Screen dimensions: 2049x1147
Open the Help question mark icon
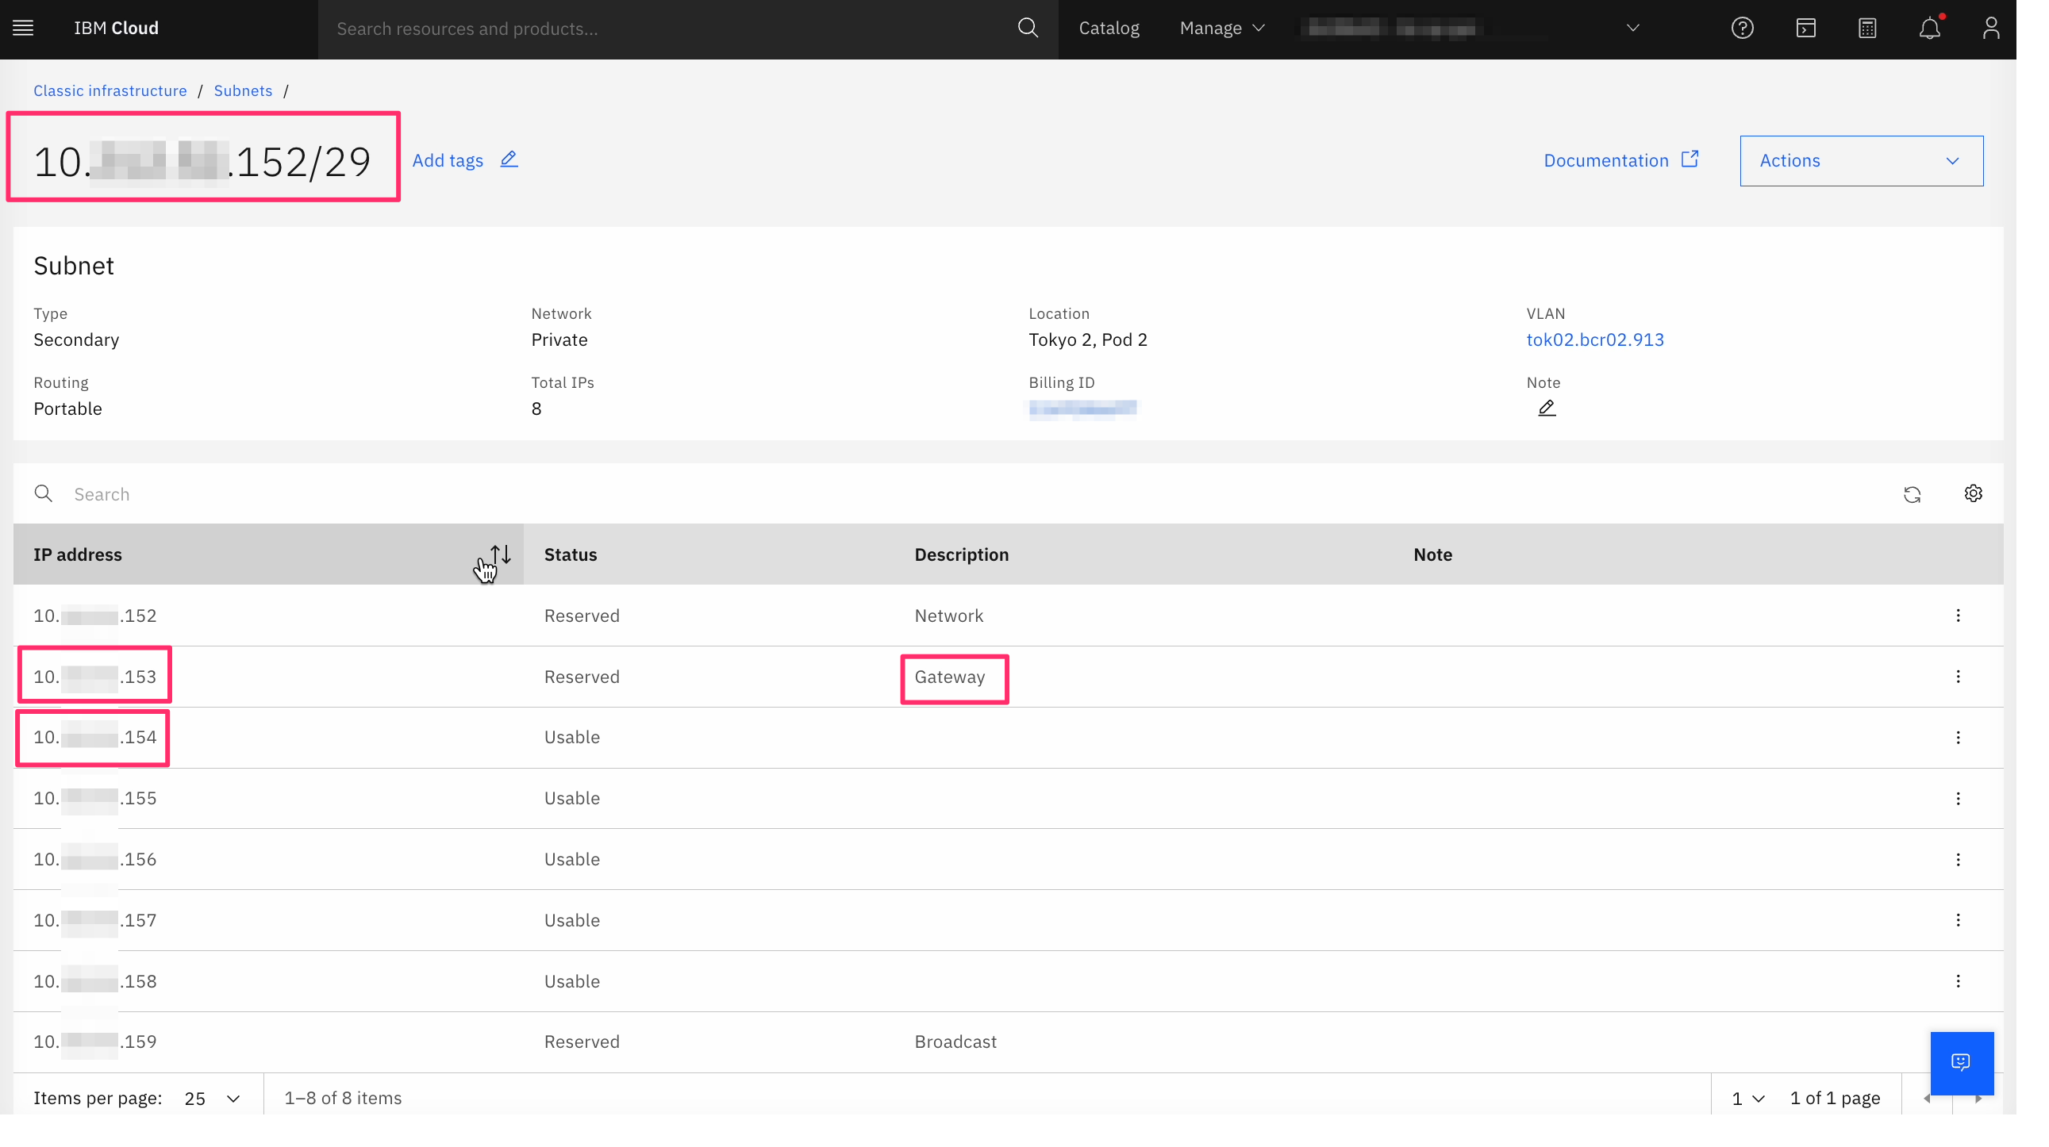[x=1742, y=29]
